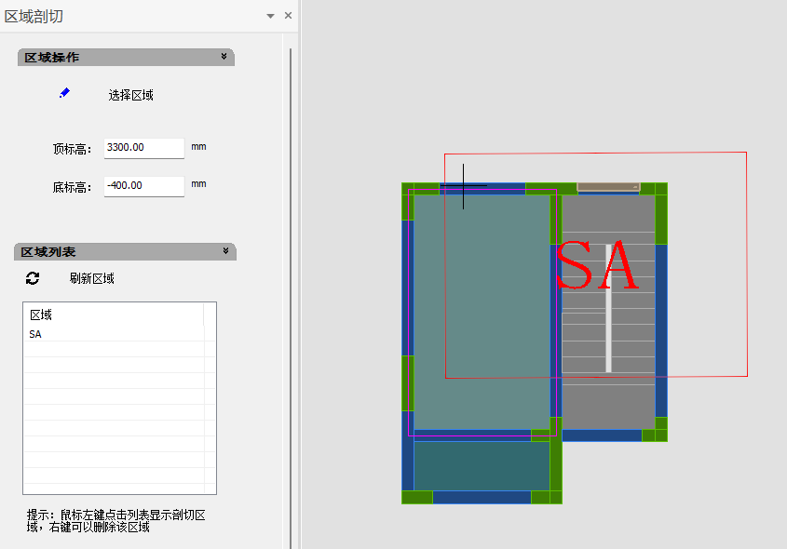Screen dimensions: 787x549
Task: Click the lower small teal room
Action: tap(480, 465)
